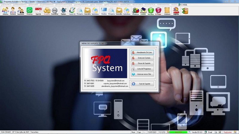Click phone number 51 3447-6895
239x134 pixels.
[x=89, y=86]
